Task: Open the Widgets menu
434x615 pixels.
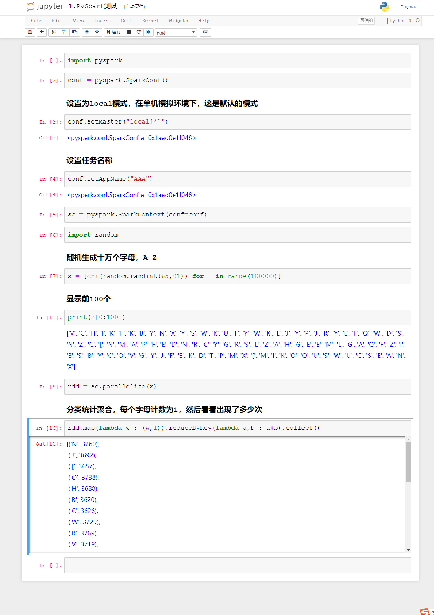Action: pyautogui.click(x=178, y=21)
